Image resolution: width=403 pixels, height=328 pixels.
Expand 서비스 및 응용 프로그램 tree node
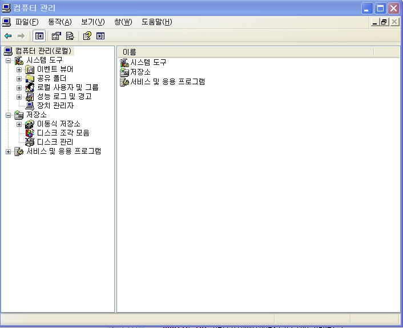(8, 151)
